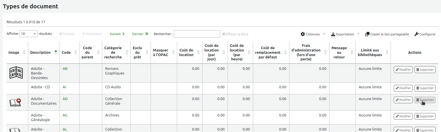Click the disabled Premier pagination link
This screenshot has height=132, width=441.
pos(67,34)
